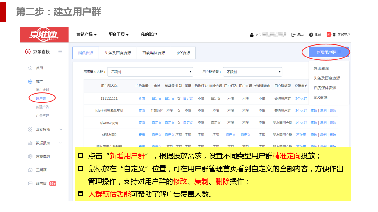Expand the 活动投放 sidebar section
Viewport: 378px width, 212px height.
pyautogui.click(x=61, y=130)
